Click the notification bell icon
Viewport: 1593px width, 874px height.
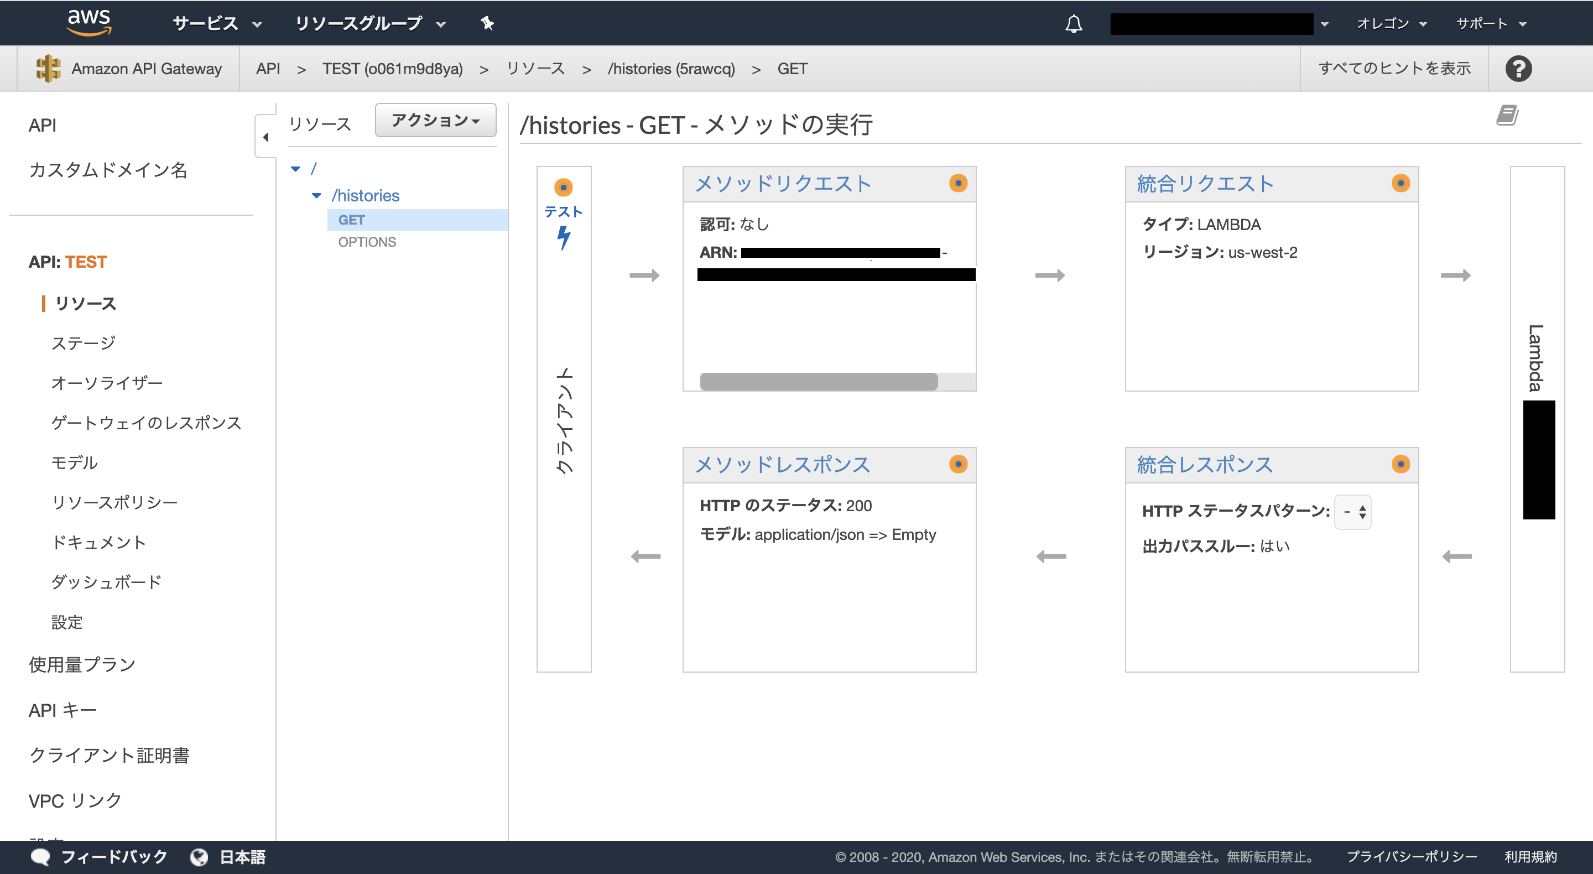tap(1074, 23)
